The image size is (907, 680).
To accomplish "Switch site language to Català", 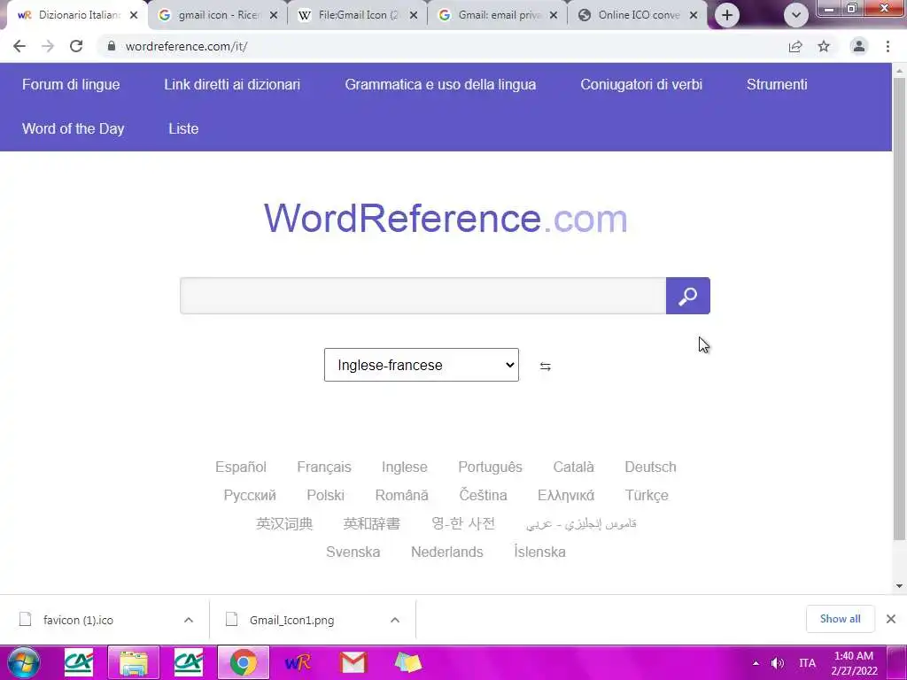I will [x=573, y=467].
